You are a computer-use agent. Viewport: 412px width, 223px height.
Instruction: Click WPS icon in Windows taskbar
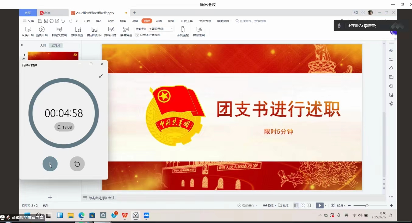pos(125,215)
